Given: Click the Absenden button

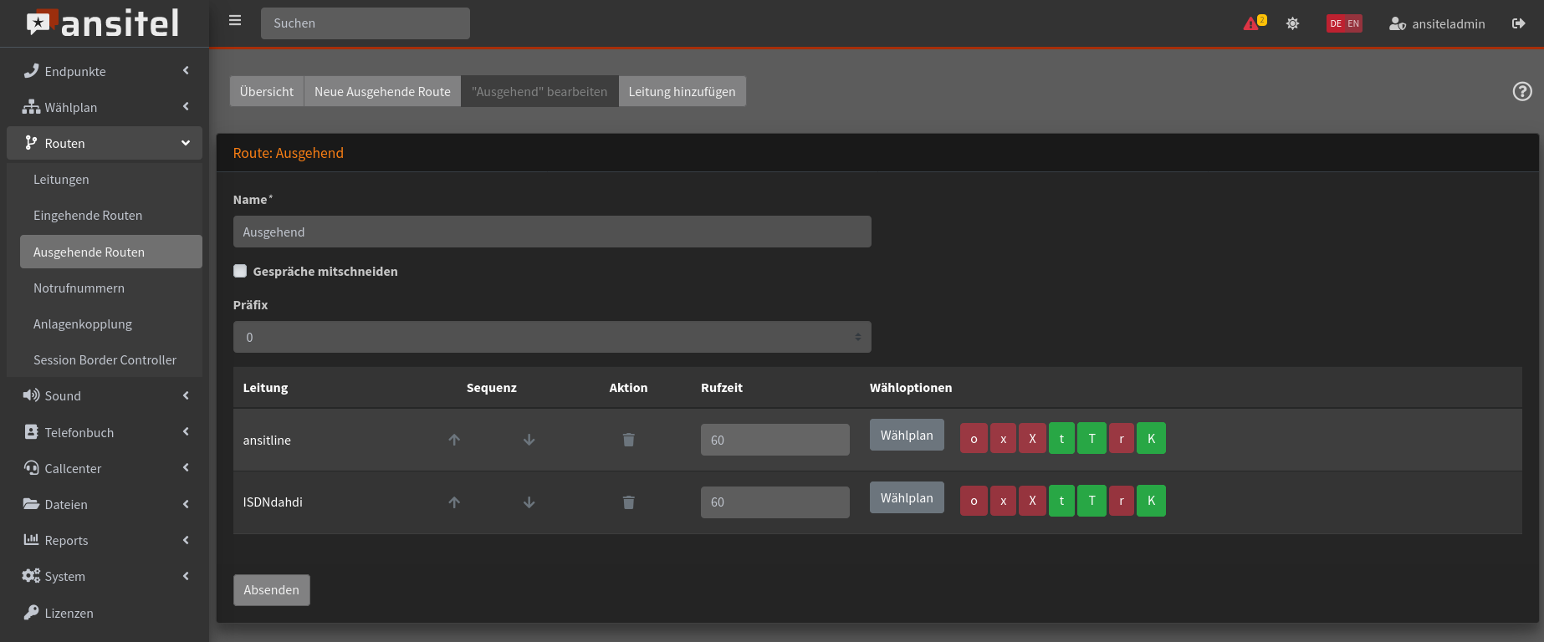Looking at the screenshot, I should point(271,590).
